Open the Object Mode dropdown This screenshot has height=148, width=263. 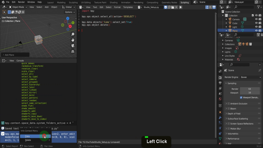pyautogui.click(x=18, y=7)
